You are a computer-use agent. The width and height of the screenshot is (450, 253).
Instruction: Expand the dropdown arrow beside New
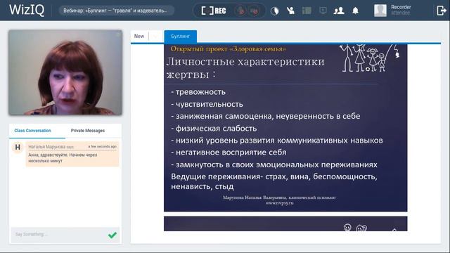(x=155, y=37)
